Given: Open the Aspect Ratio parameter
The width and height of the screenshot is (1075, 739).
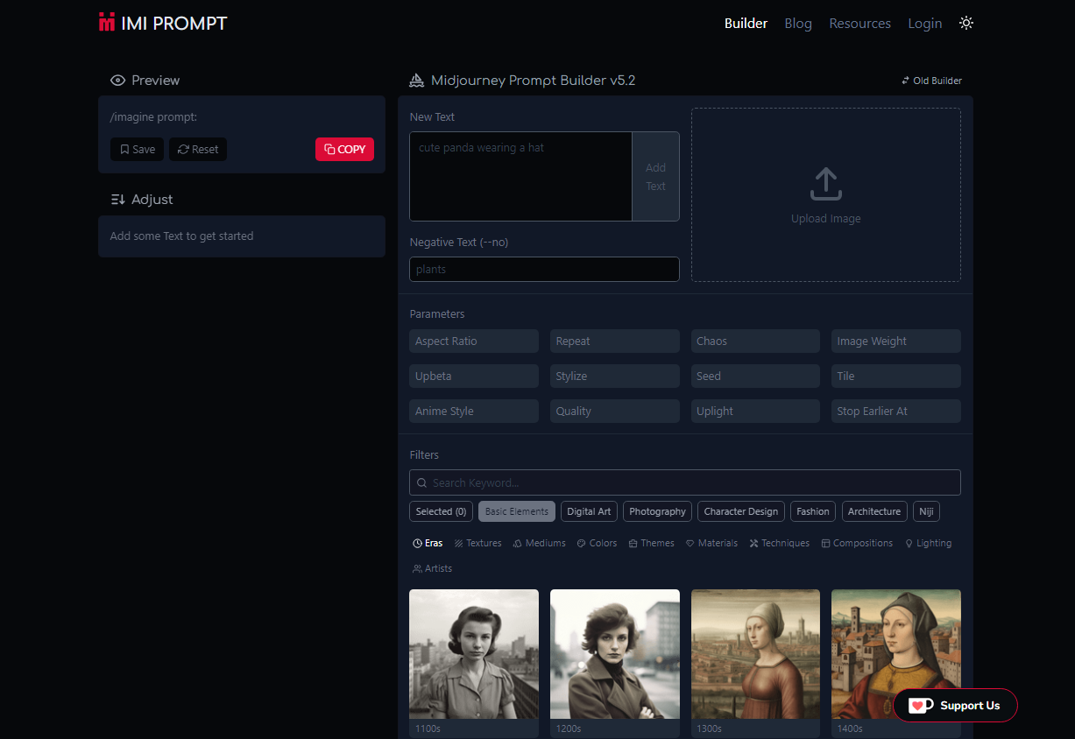Looking at the screenshot, I should pyautogui.click(x=474, y=341).
